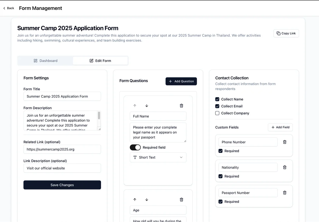319x222 pixels.
Task: Uncheck Required for Nationality field
Action: (220, 176)
